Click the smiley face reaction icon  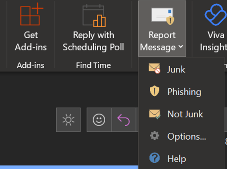(99, 120)
